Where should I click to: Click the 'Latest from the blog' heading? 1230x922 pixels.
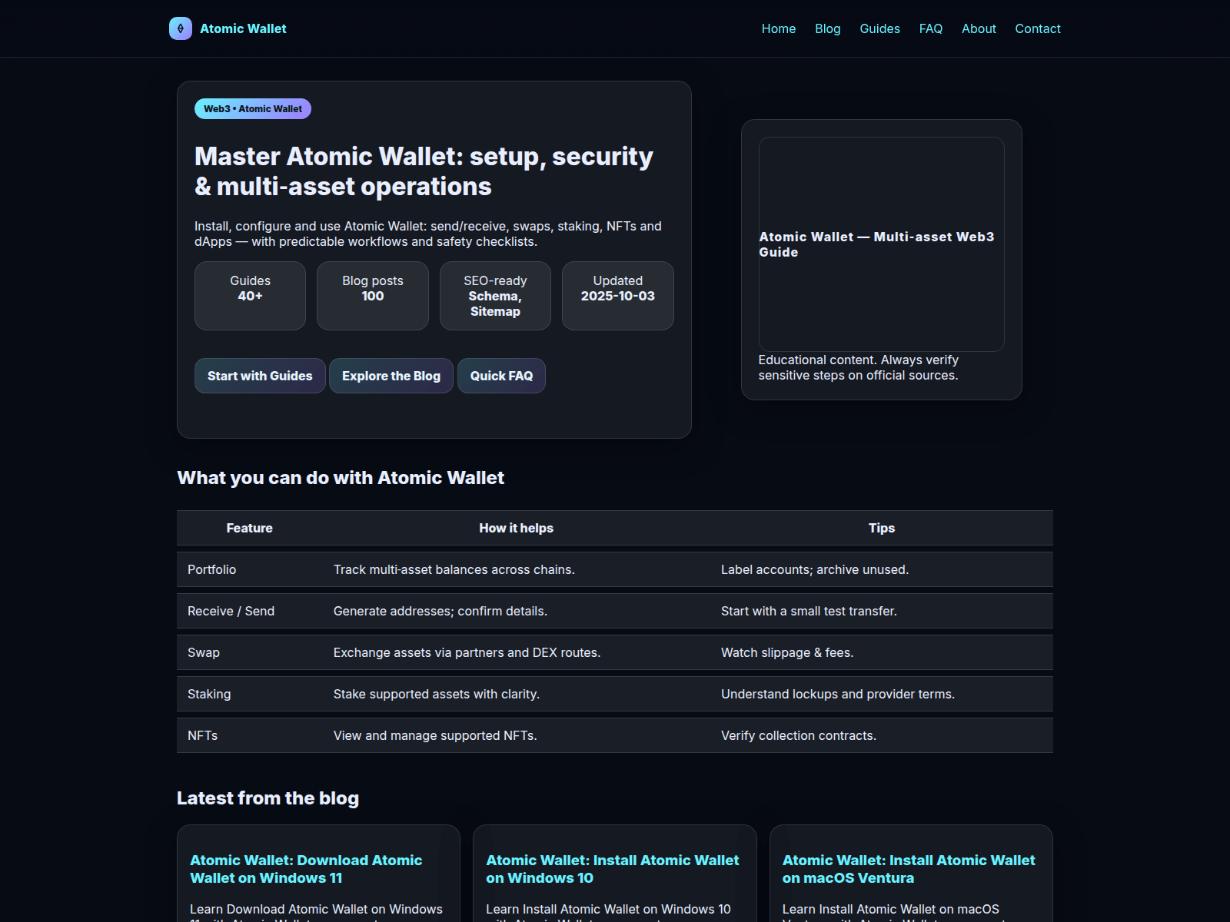tap(268, 798)
